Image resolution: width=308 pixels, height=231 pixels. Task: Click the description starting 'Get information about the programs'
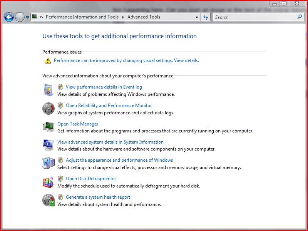click(x=156, y=131)
